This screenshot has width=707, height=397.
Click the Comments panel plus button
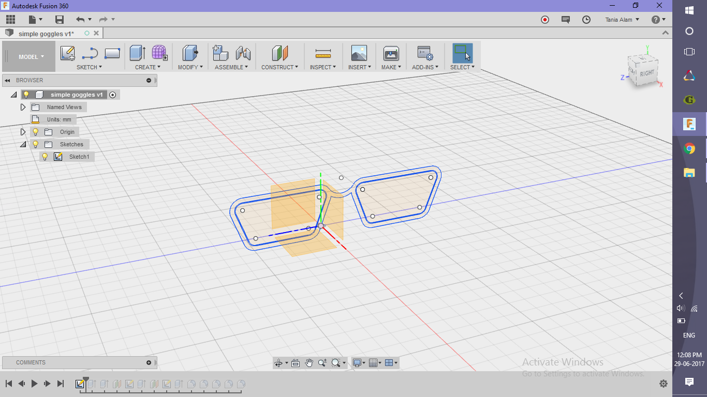pos(149,362)
